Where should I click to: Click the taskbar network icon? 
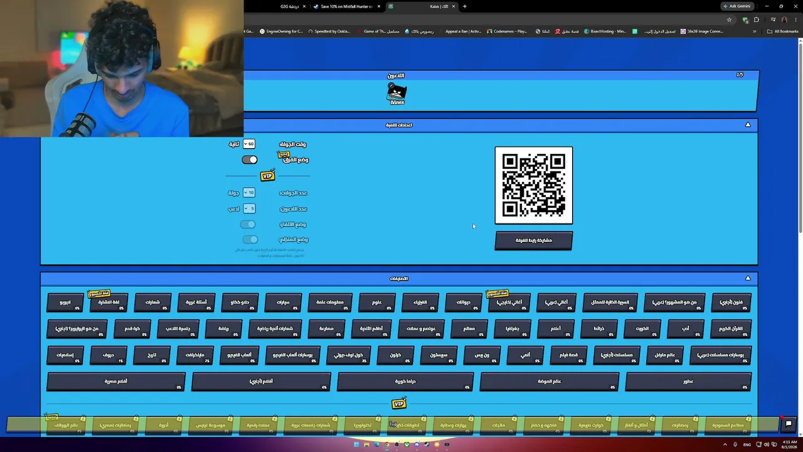click(758, 444)
